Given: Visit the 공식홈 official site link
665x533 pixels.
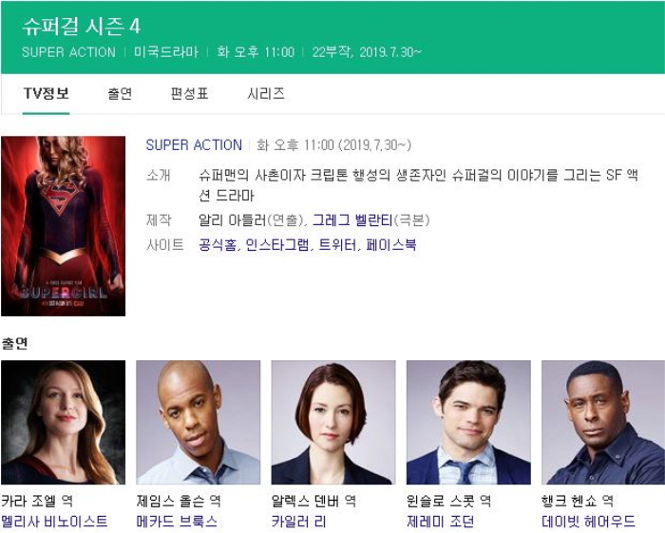Looking at the screenshot, I should (218, 245).
